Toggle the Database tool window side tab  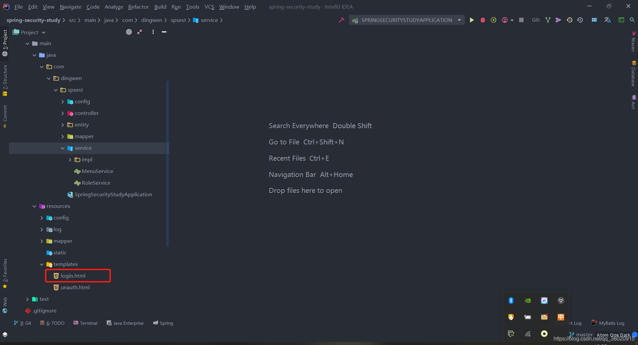tap(633, 73)
